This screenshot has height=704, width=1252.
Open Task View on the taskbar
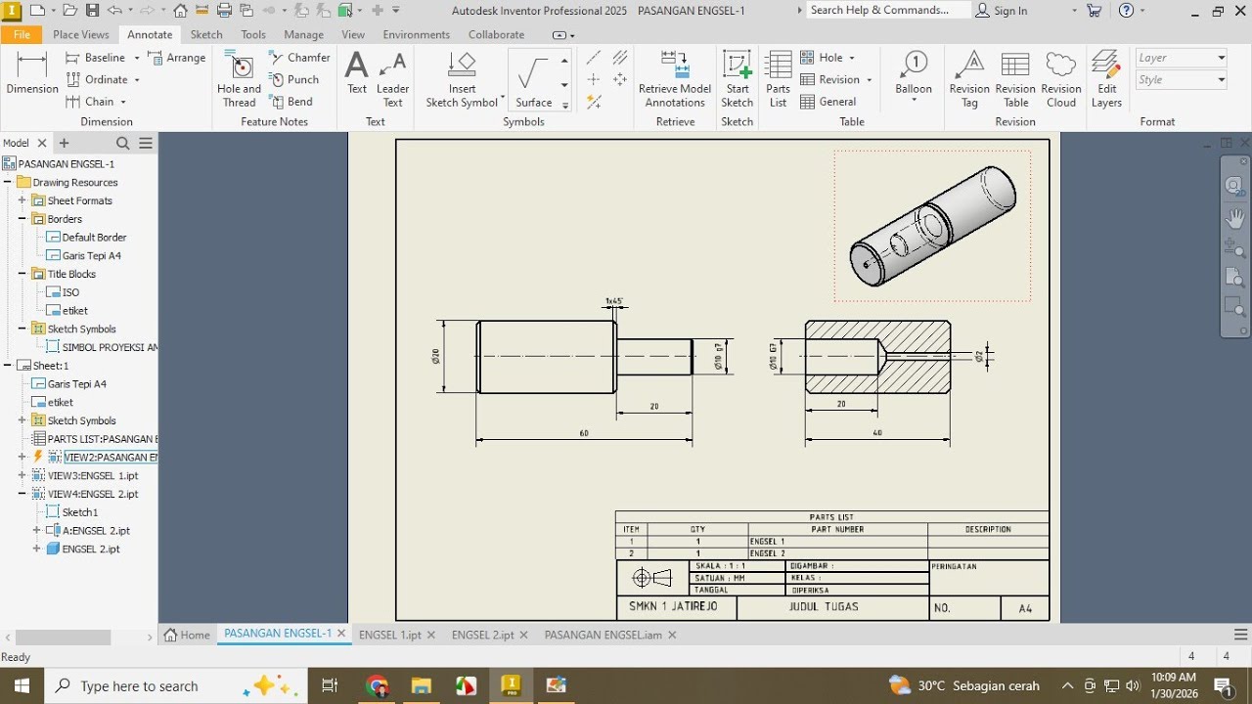click(x=330, y=685)
